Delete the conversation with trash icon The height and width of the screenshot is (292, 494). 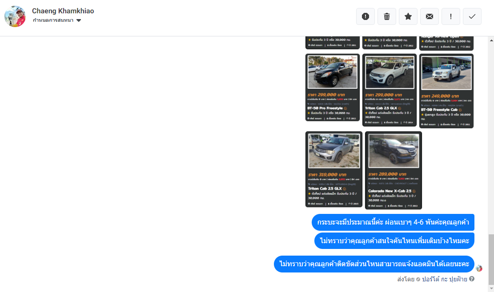coord(386,16)
